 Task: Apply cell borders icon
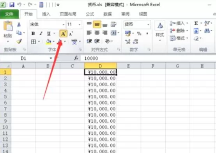[x=34, y=42]
